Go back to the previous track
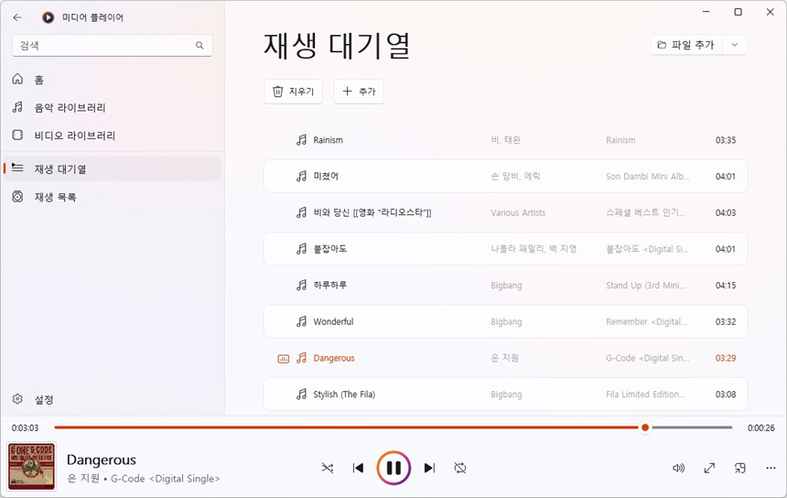The width and height of the screenshot is (787, 498). [x=358, y=468]
